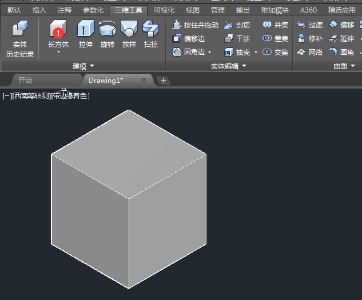Close the Drawing1 document tab
The height and width of the screenshot is (300, 362).
(144, 80)
